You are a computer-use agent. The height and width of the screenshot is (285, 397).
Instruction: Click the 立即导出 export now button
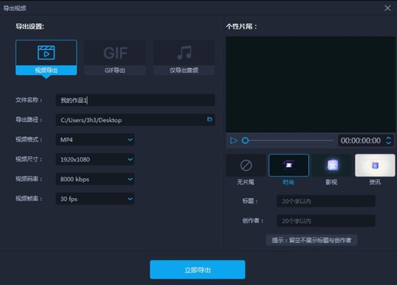point(198,270)
